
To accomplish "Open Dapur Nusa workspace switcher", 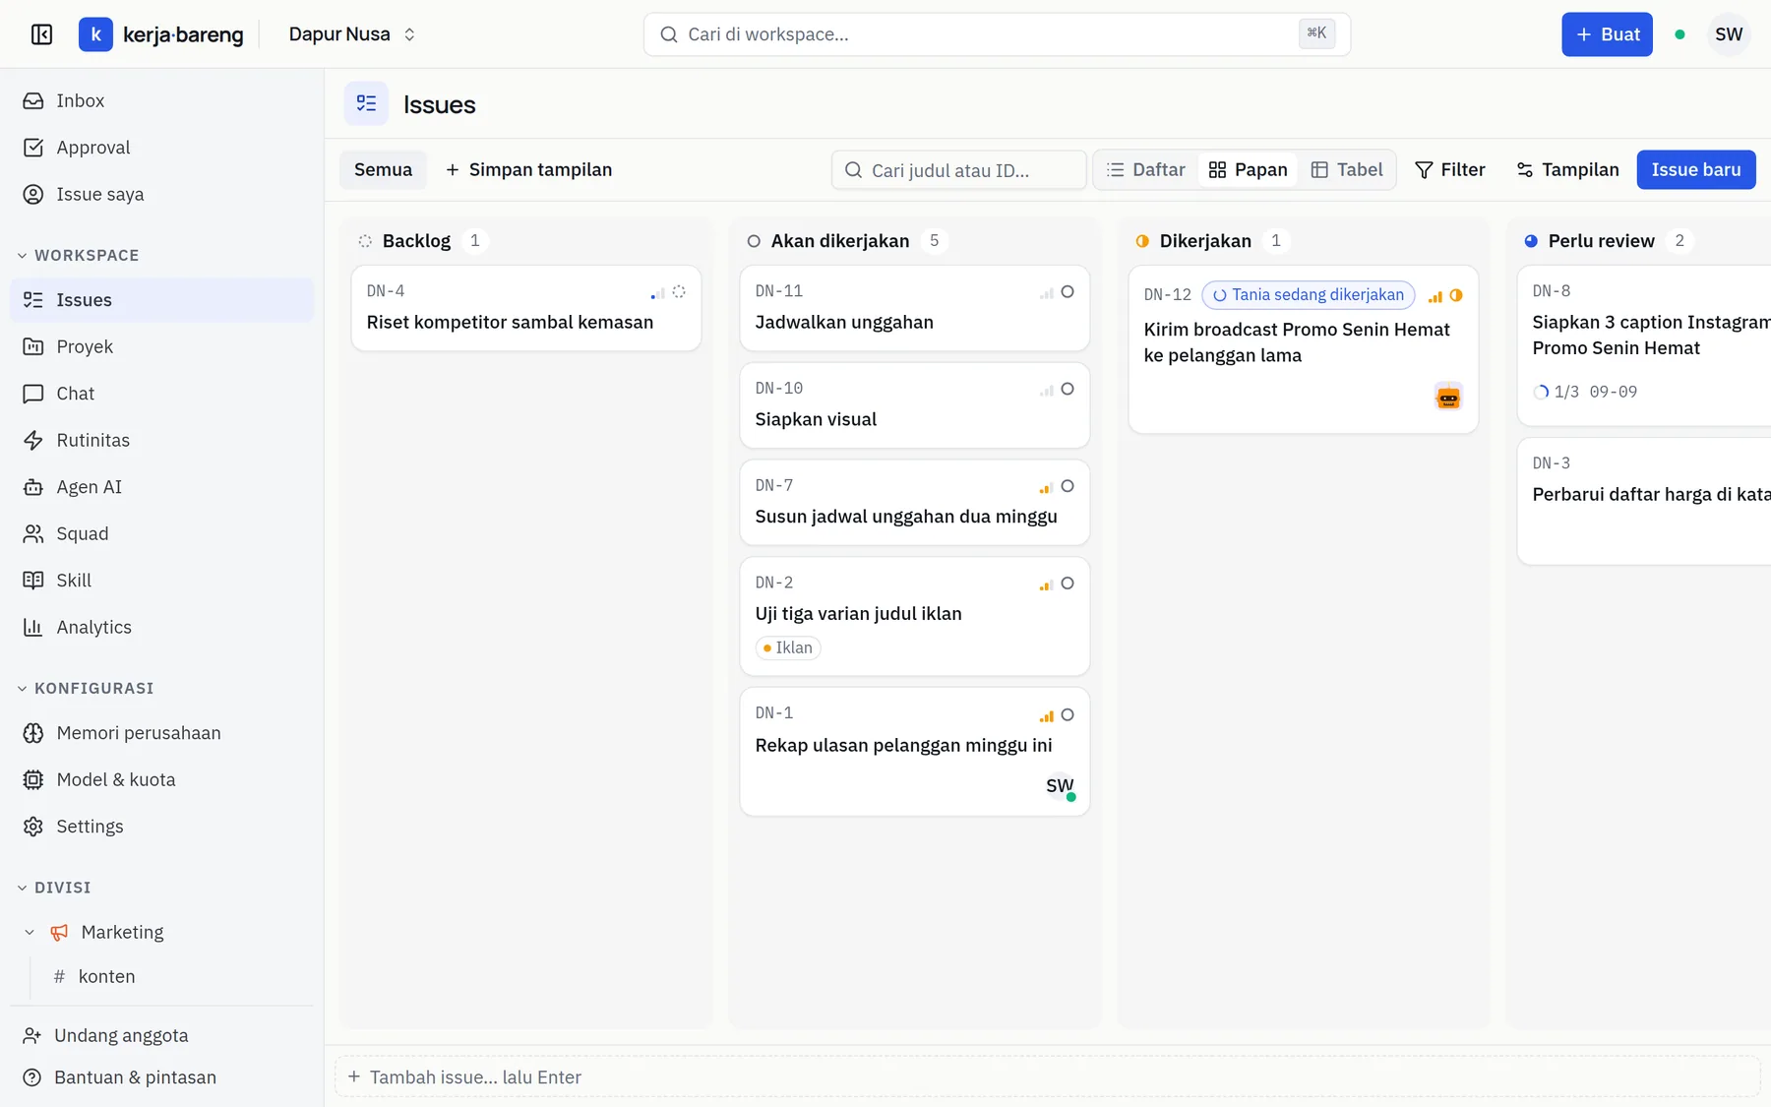I will coord(351,34).
